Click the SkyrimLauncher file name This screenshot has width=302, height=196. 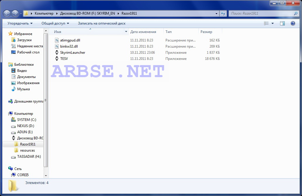tap(73, 53)
